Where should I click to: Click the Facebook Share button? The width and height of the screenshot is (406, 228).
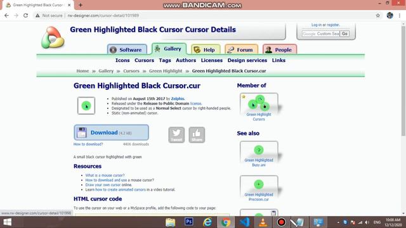pos(197,135)
